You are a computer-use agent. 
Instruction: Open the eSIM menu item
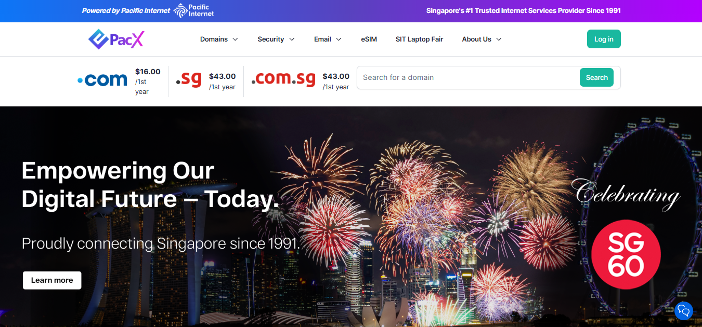coord(369,39)
